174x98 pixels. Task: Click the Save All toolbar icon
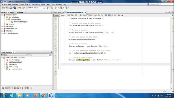(x=15, y=8)
